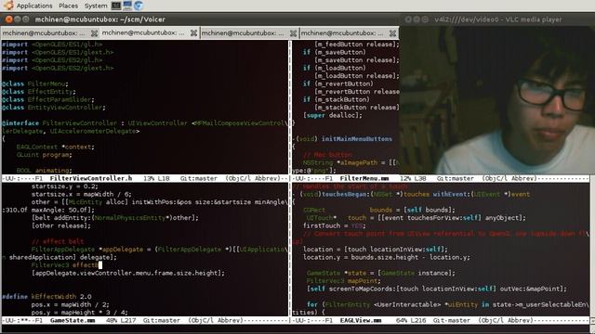The height and width of the screenshot is (334, 595).
Task: Click the 'pos.x = mapWidth / 2;' line
Action: (x=71, y=304)
